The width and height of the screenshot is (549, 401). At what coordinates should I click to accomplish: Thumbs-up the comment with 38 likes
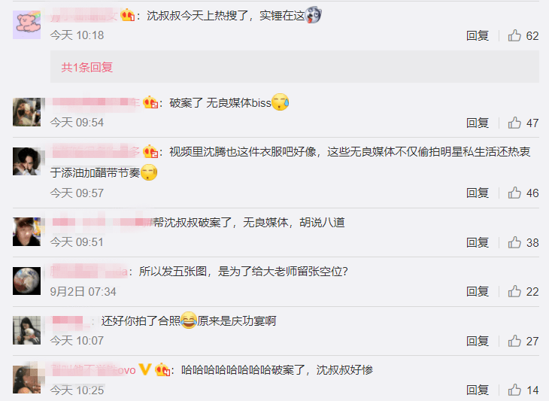point(514,242)
